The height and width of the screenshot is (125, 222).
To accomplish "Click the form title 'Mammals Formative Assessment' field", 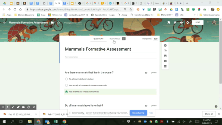I will 111,49.
